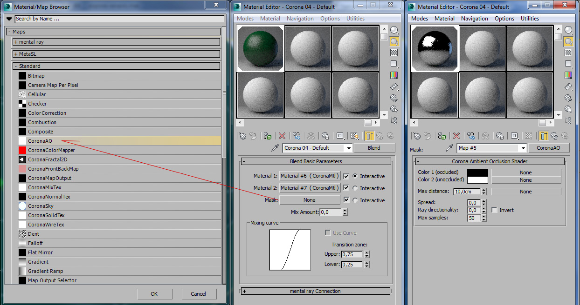Click Go to Parent icon in right editor
The width and height of the screenshot is (580, 305).
554,136
